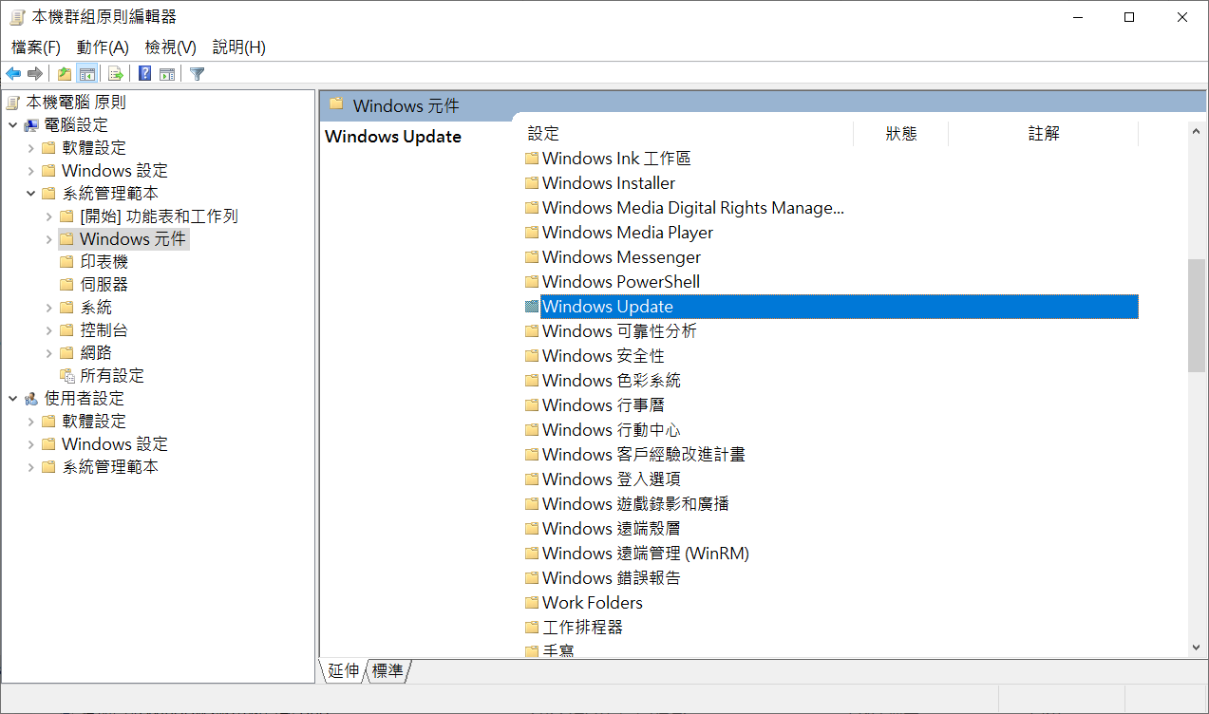This screenshot has width=1209, height=714.
Task: Expand the 控制台 tree node
Action: tap(48, 330)
